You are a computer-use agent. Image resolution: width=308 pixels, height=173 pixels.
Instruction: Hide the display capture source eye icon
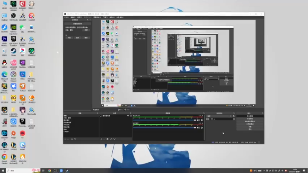(x=128, y=116)
